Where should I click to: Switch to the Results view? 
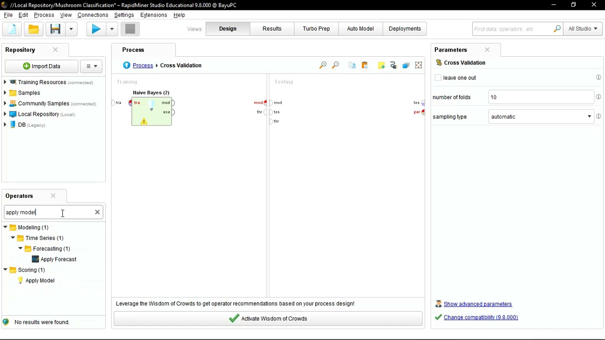[272, 29]
